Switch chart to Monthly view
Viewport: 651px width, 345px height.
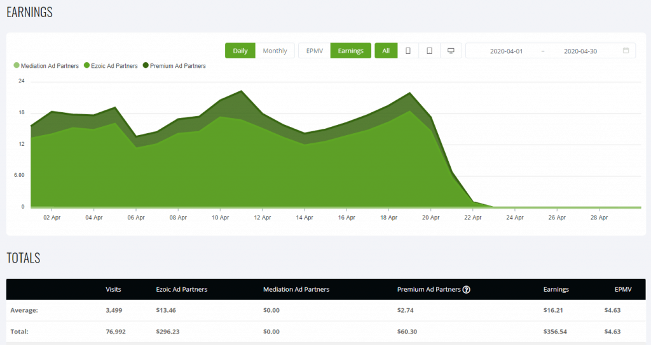275,51
